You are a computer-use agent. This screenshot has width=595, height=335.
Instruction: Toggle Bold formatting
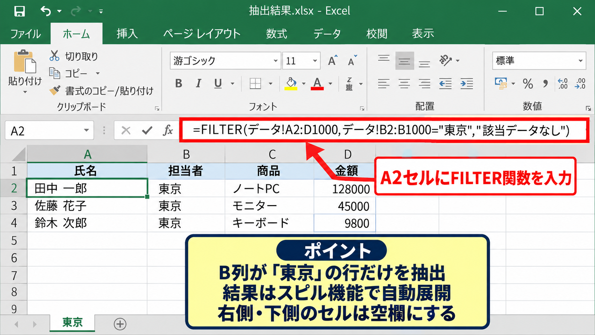tap(179, 84)
